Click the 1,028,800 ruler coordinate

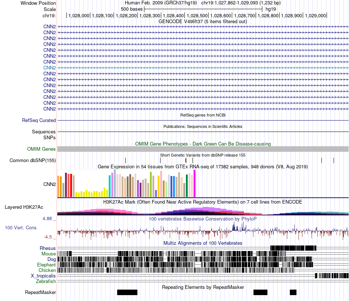[268, 15]
